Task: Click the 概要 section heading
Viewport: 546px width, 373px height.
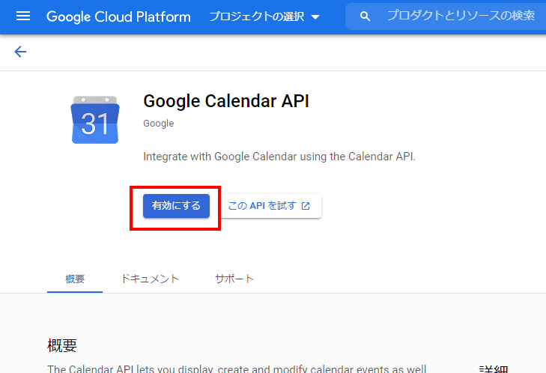Action: [x=62, y=345]
